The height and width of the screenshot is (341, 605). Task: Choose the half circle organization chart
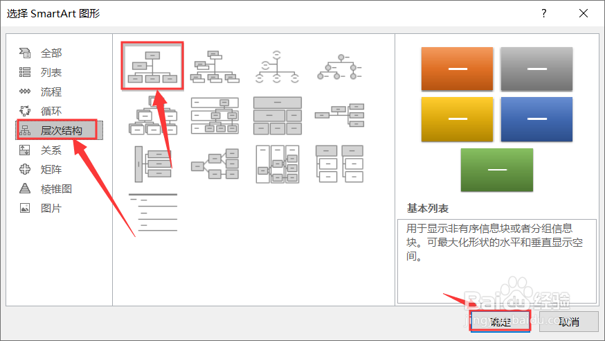click(277, 67)
